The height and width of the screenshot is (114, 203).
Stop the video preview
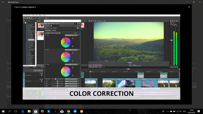pos(130,63)
